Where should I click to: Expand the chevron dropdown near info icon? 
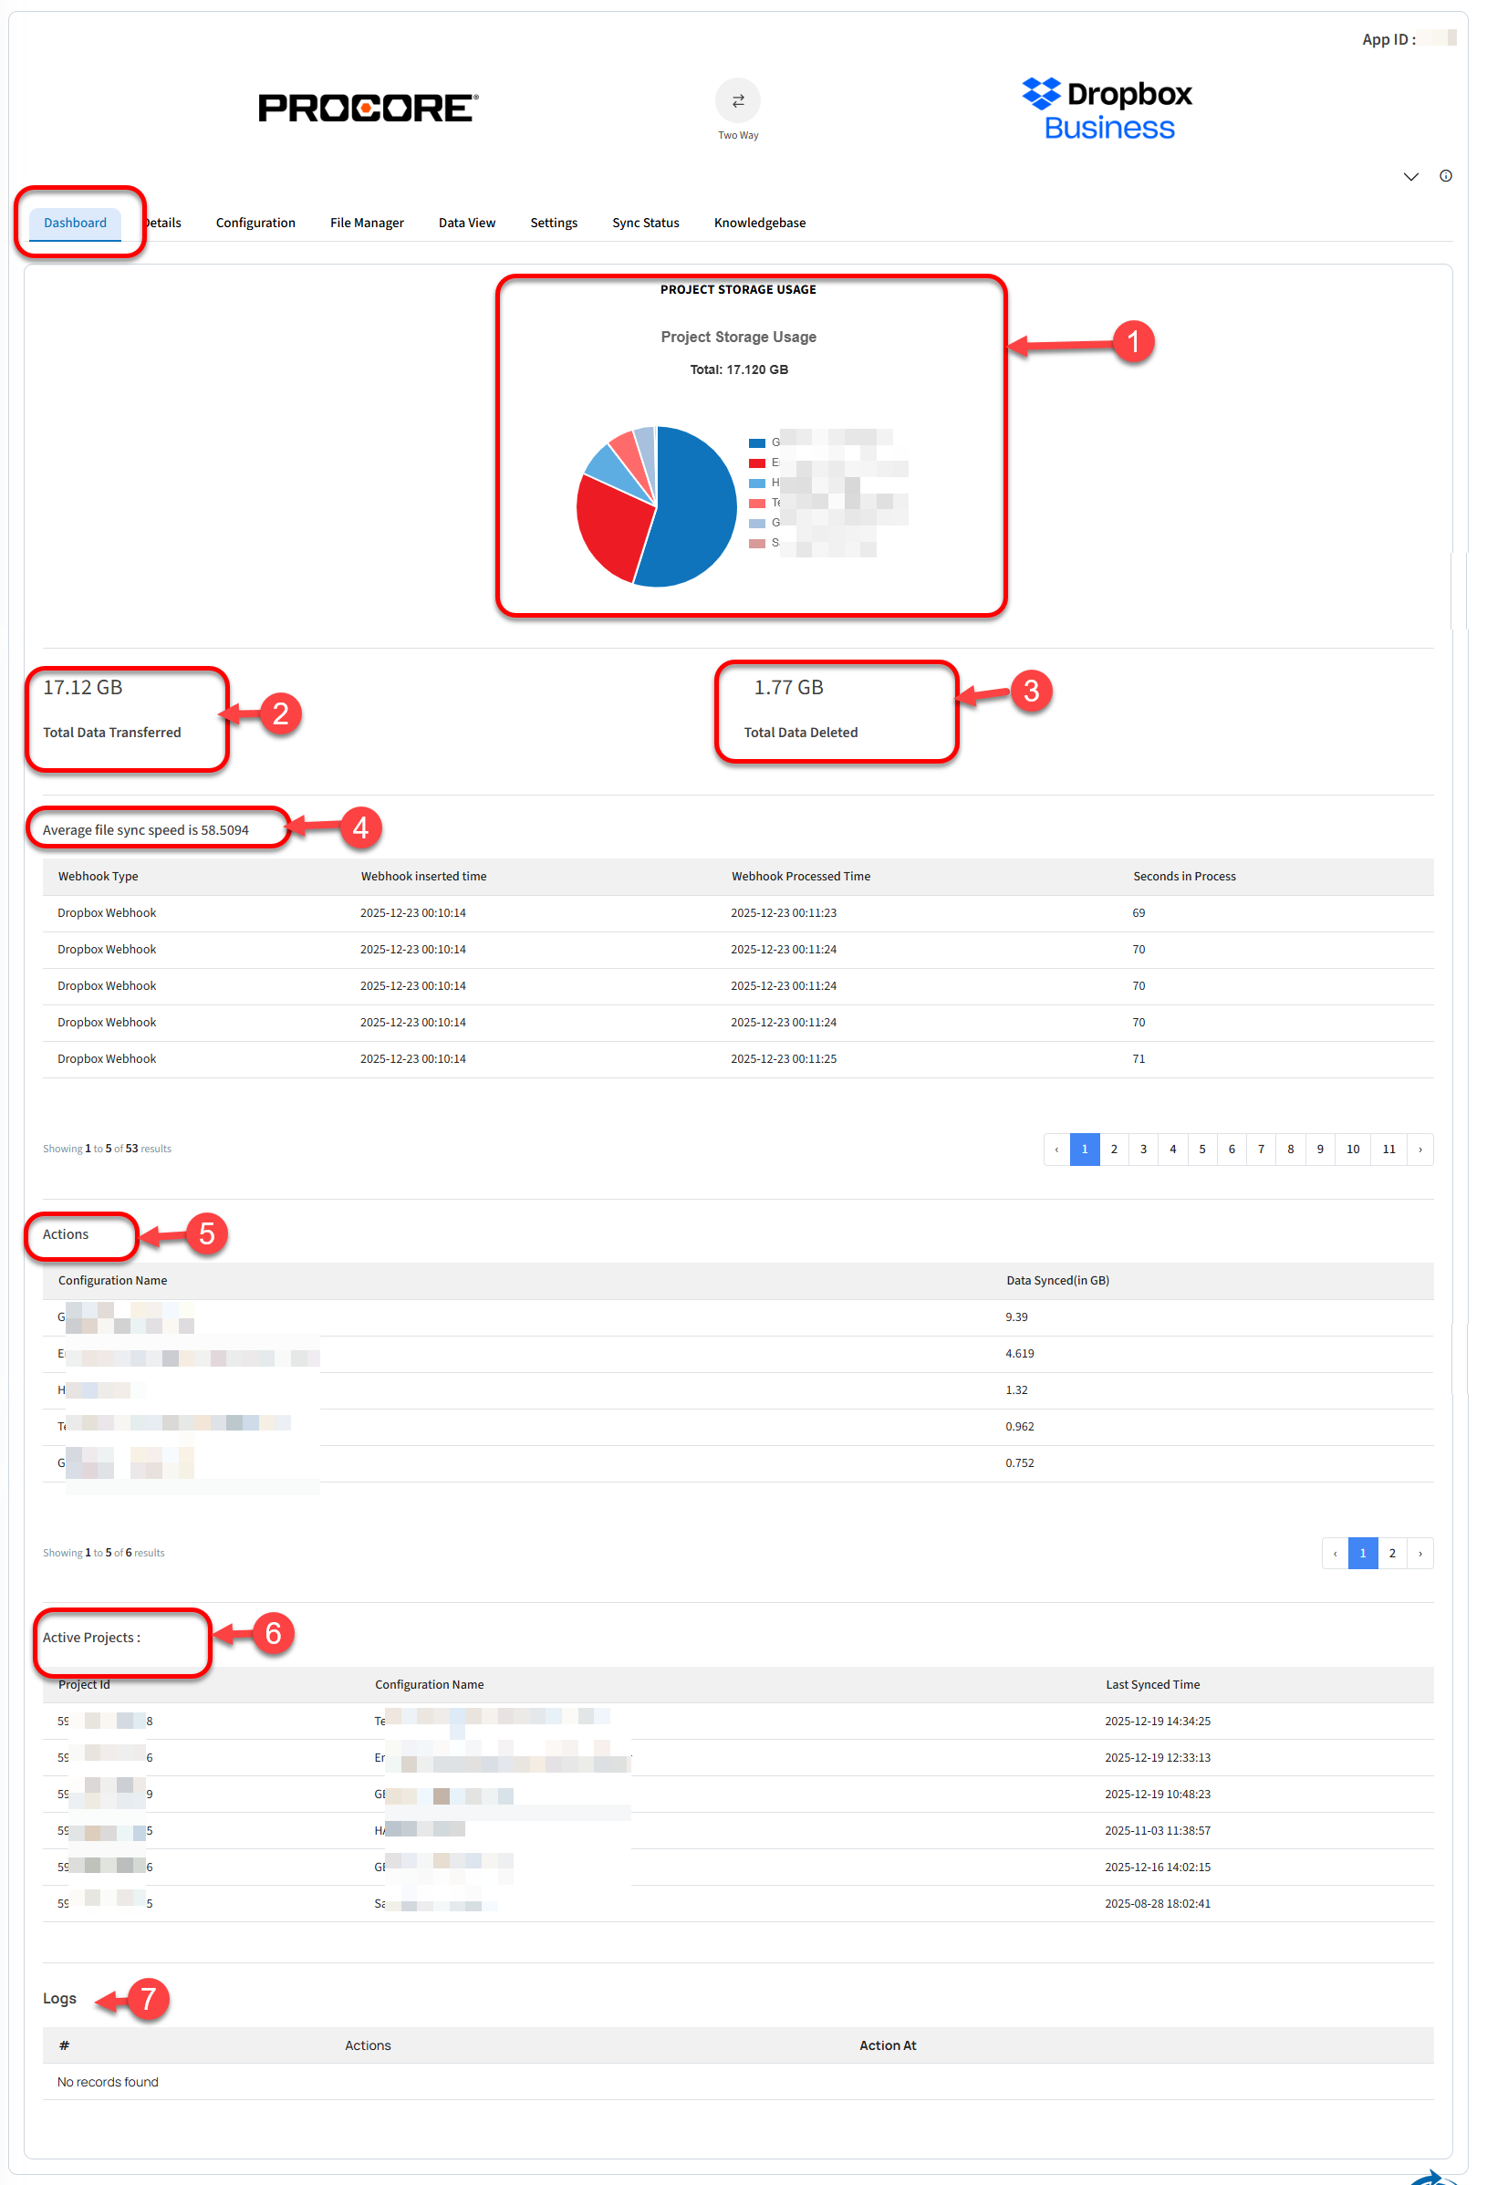pos(1410,177)
